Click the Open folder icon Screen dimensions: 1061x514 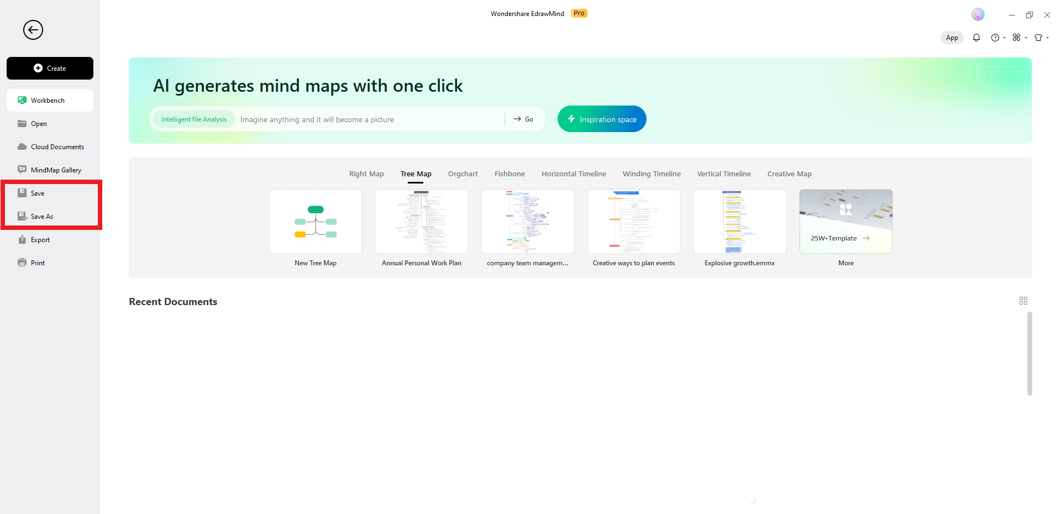click(x=22, y=123)
